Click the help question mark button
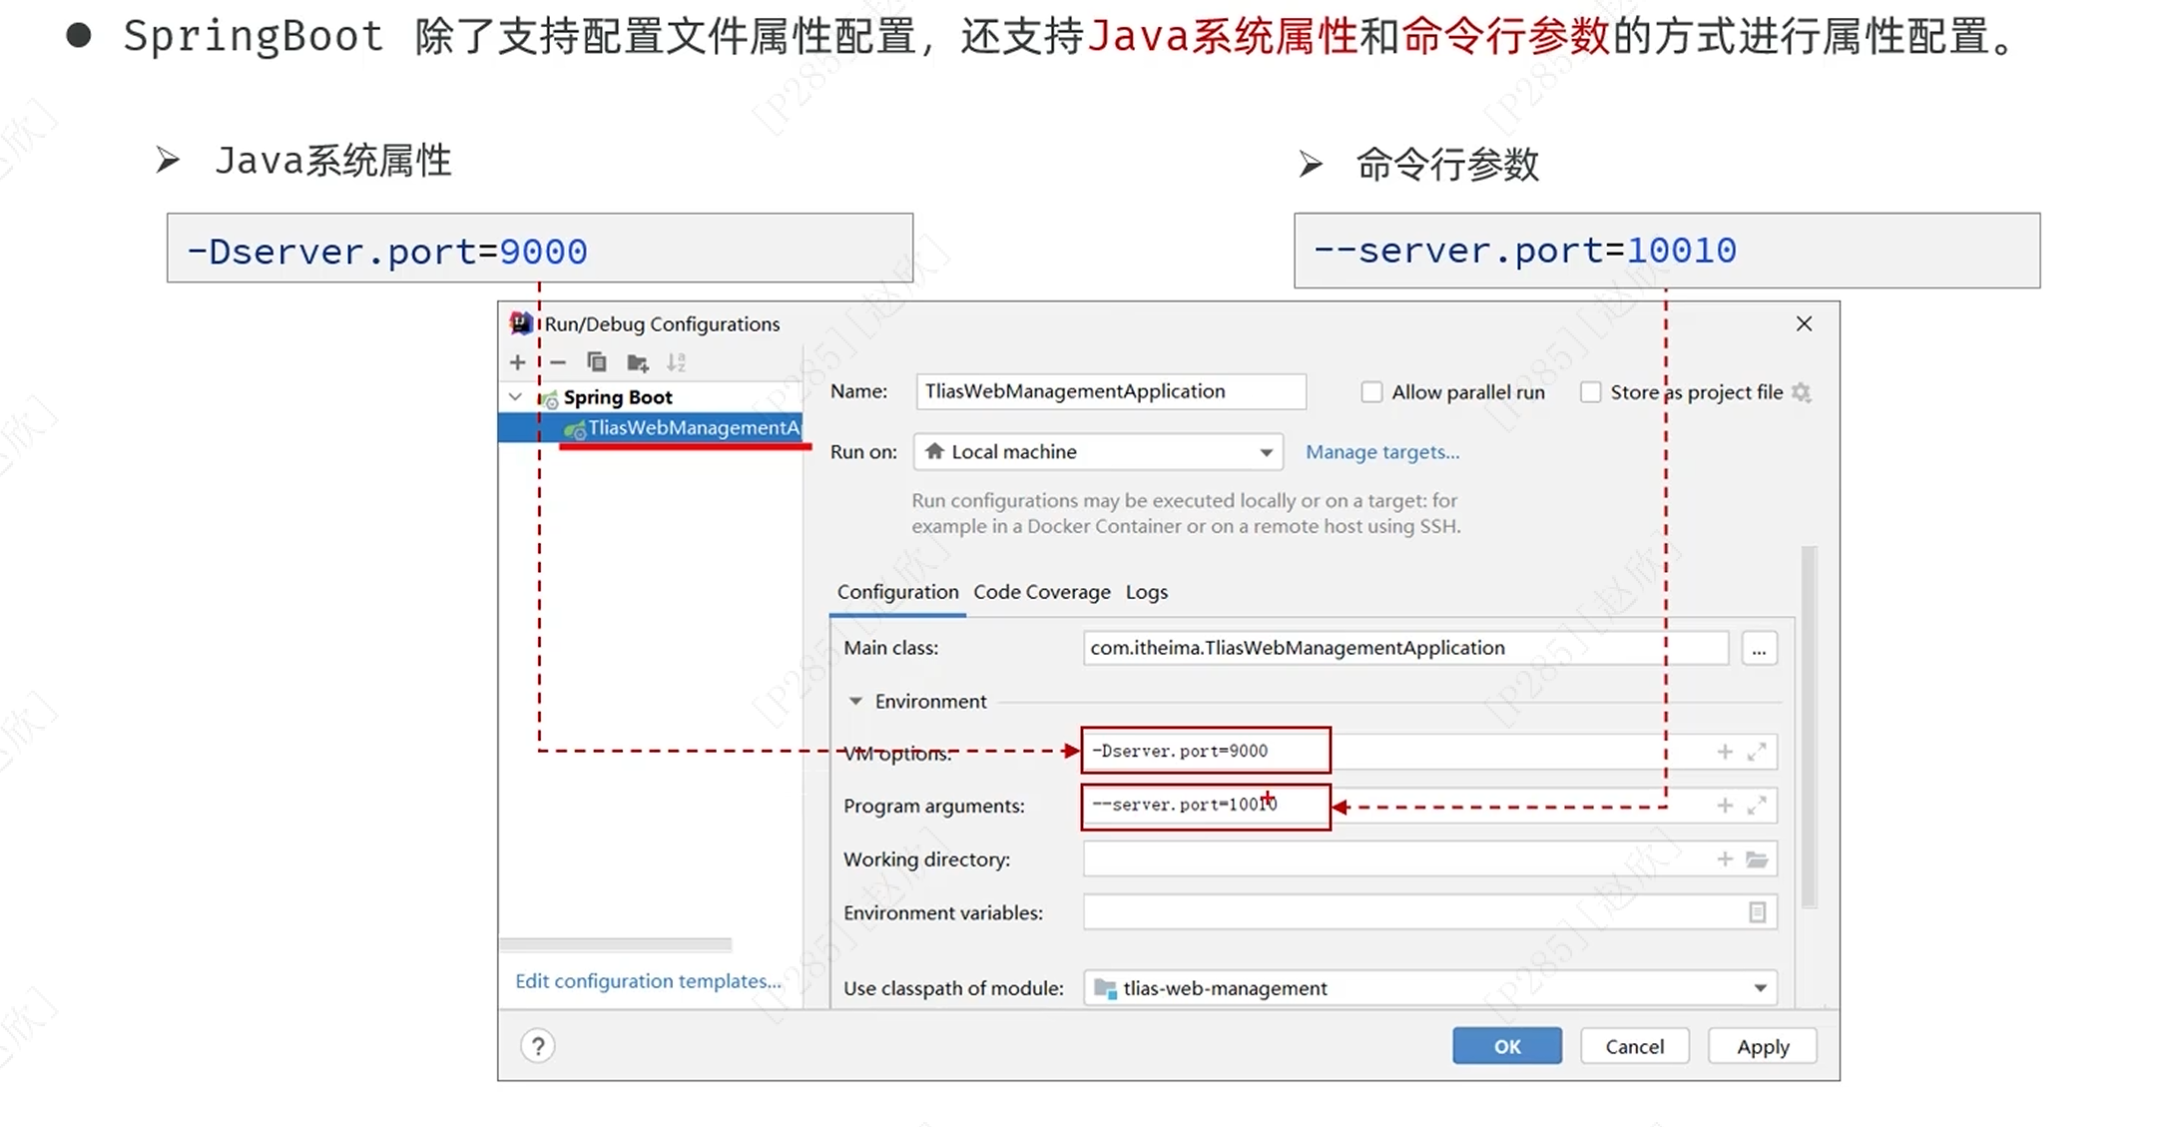The height and width of the screenshot is (1127, 2176). coord(538,1046)
